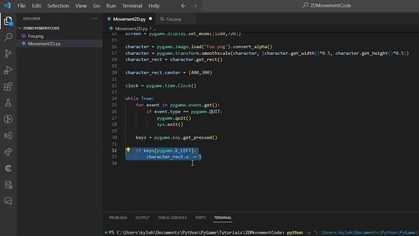Click the 'sys.exit()' code line

[170, 125]
